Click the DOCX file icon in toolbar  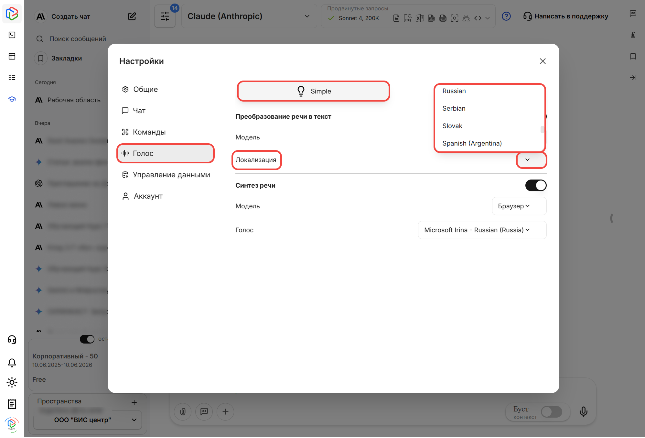coord(443,18)
